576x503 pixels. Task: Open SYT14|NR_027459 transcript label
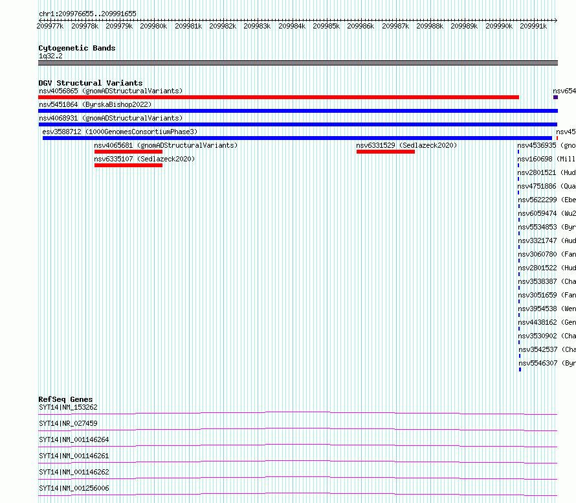coord(68,423)
